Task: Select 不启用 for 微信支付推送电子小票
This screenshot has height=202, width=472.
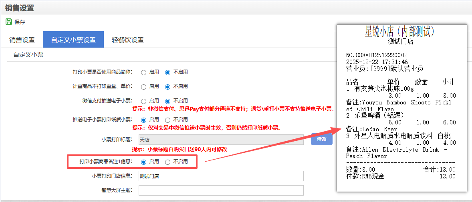Action: pyautogui.click(x=168, y=101)
